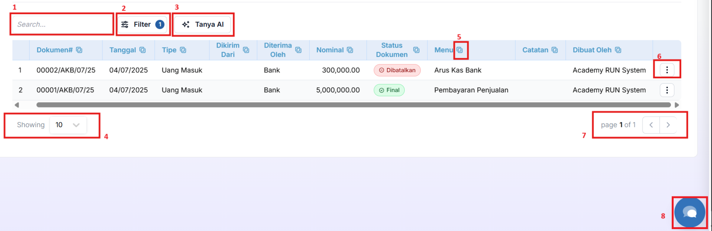Screen dimensions: 712x231
Task: Go to previous page arrow
Action: pyautogui.click(x=651, y=125)
